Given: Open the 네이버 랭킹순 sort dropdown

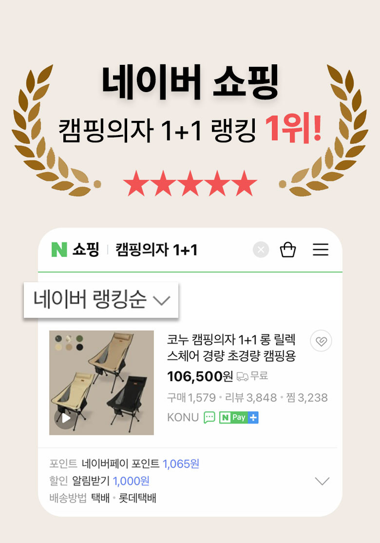Looking at the screenshot, I should [x=101, y=300].
